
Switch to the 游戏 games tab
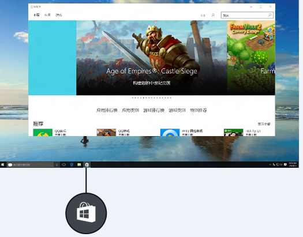pyautogui.click(x=58, y=15)
